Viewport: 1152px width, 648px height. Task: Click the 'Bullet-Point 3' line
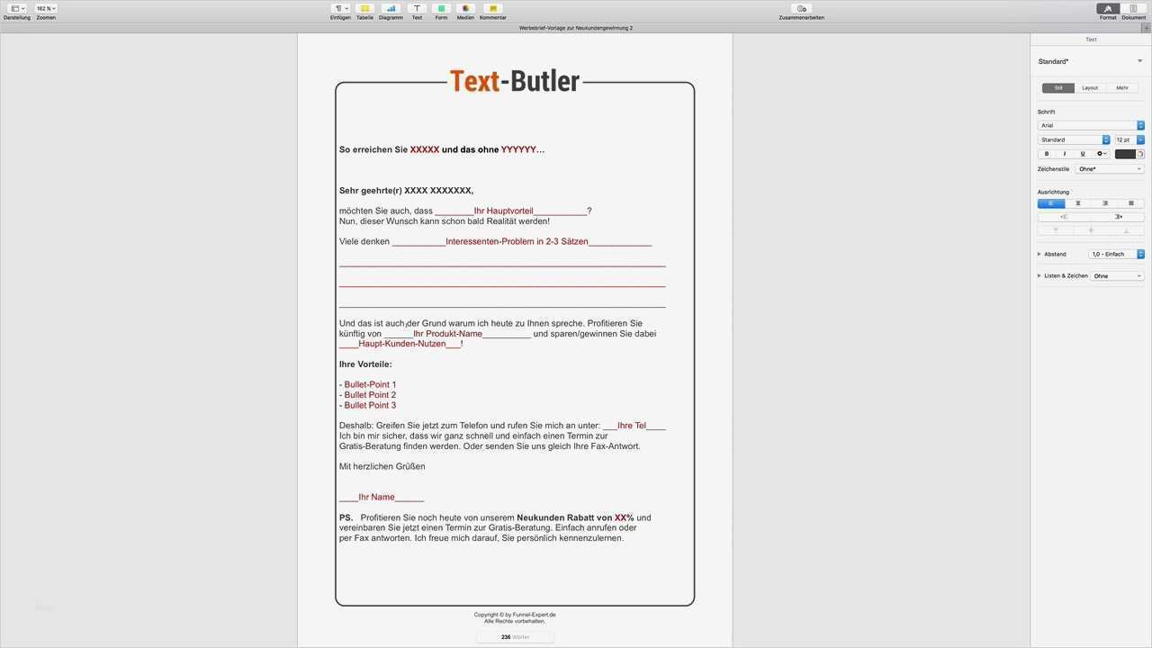point(367,405)
